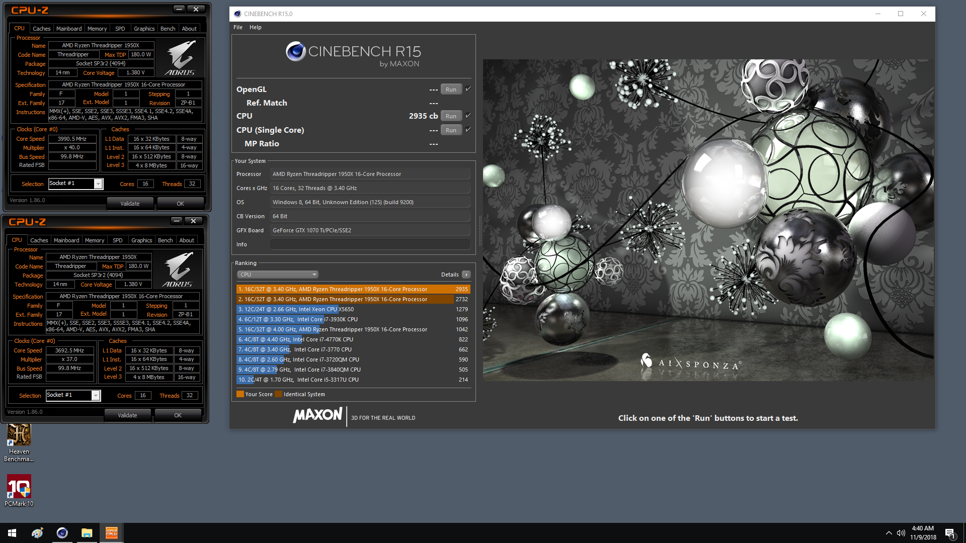Viewport: 966px width, 543px height.
Task: Click the MAXON logo at bottom
Action: [317, 415]
